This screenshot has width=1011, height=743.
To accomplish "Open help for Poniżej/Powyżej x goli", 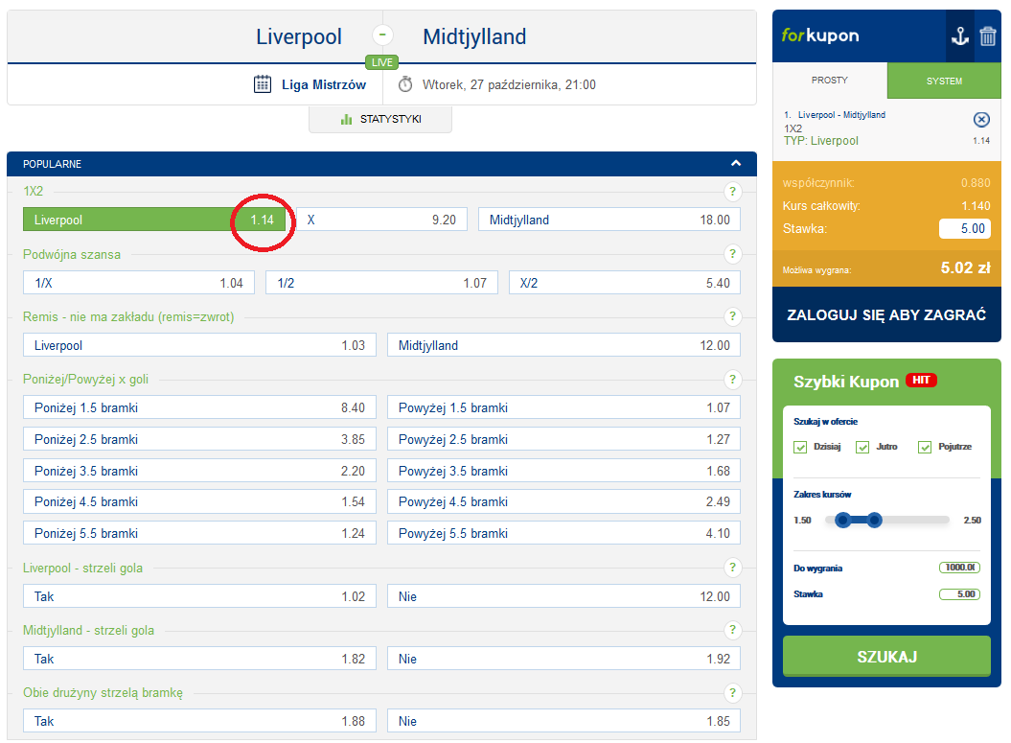I will click(x=732, y=380).
